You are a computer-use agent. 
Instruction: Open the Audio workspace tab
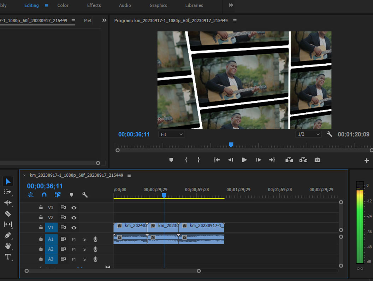pyautogui.click(x=125, y=5)
